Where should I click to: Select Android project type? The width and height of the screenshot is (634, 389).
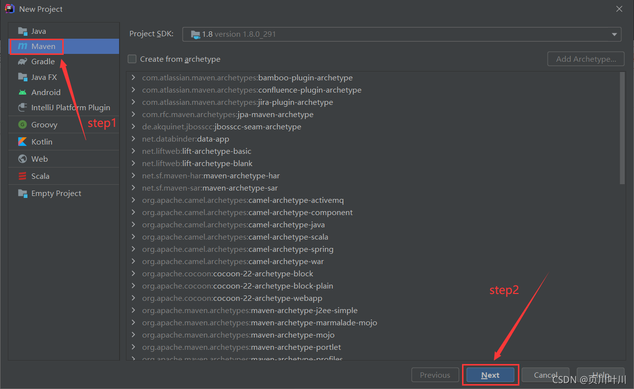(64, 92)
